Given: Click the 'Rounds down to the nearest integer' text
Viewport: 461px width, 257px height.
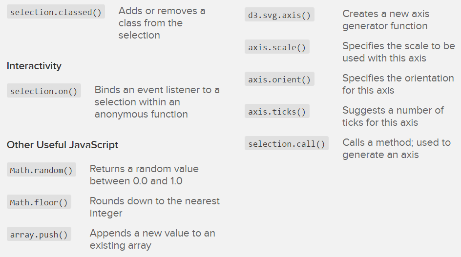Looking at the screenshot, I should 154,207.
